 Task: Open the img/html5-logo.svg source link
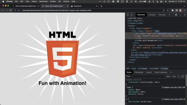click(167, 34)
